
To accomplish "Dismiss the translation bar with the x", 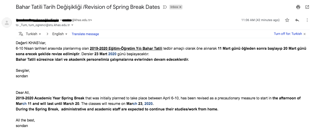I will (x=305, y=34).
